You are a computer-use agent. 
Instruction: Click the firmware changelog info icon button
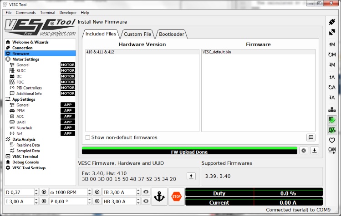[x=311, y=137]
